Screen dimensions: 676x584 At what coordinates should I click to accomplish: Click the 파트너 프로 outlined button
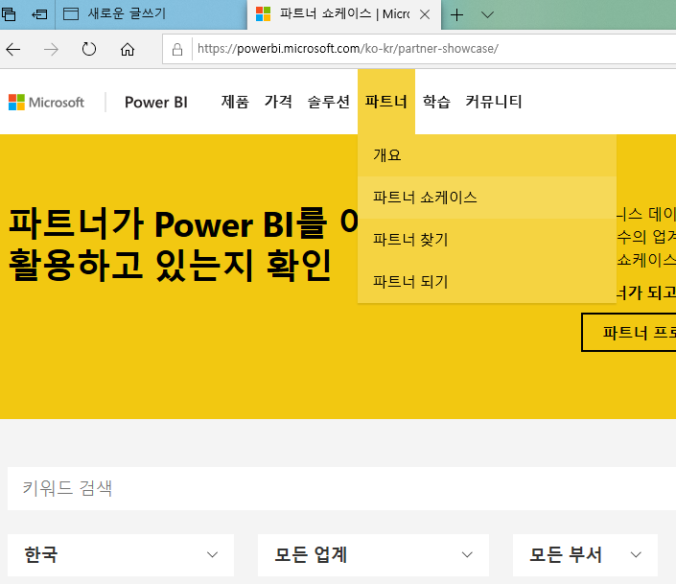click(629, 333)
